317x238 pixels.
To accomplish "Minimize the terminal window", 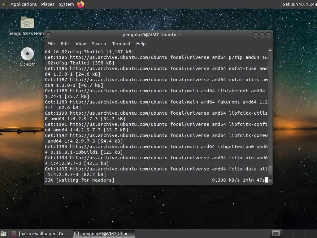I will (255, 35).
